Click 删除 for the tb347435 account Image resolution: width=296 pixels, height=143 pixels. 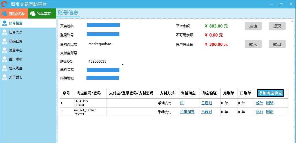click(270, 103)
